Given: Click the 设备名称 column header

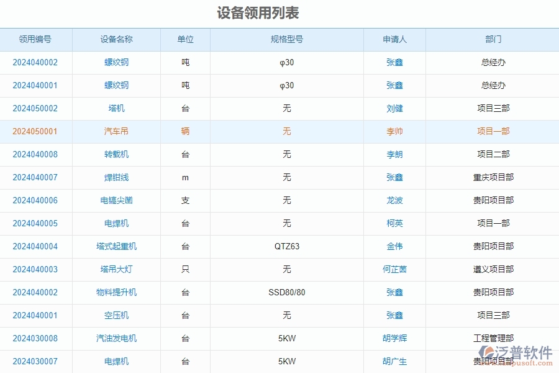Looking at the screenshot, I should pyautogui.click(x=116, y=39).
